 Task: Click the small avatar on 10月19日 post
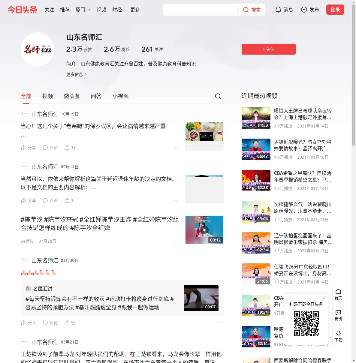25,114
